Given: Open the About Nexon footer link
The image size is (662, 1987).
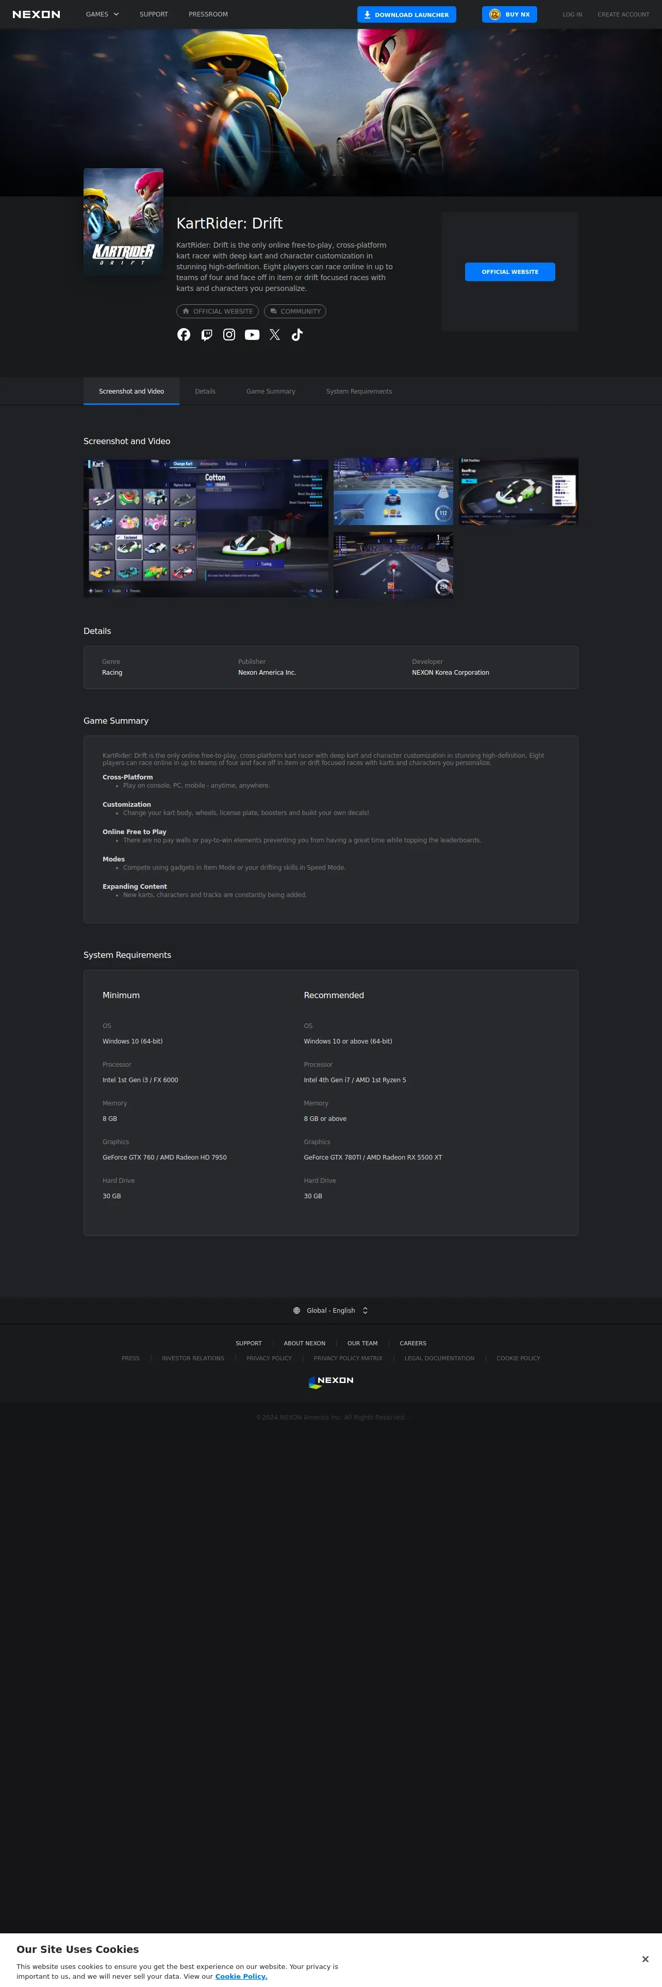Looking at the screenshot, I should click(304, 1343).
